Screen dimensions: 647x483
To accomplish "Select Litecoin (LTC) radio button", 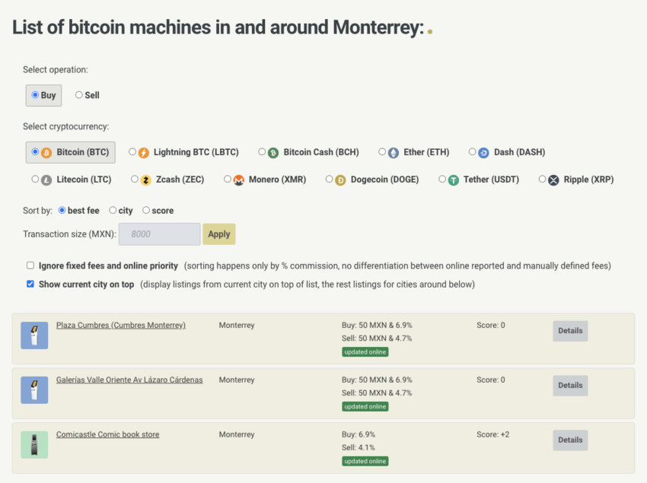I will click(x=35, y=180).
